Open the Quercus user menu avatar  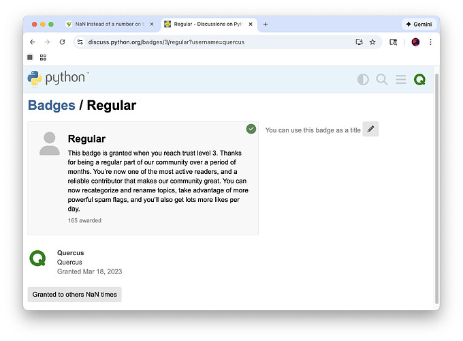pyautogui.click(x=419, y=79)
